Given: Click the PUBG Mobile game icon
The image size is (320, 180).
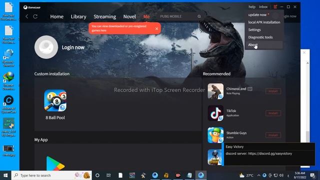Looking at the screenshot, I should (214, 157).
